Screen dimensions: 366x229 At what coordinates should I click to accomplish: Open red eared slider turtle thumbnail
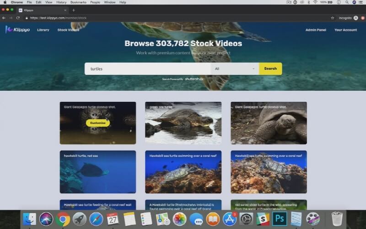[269, 205]
